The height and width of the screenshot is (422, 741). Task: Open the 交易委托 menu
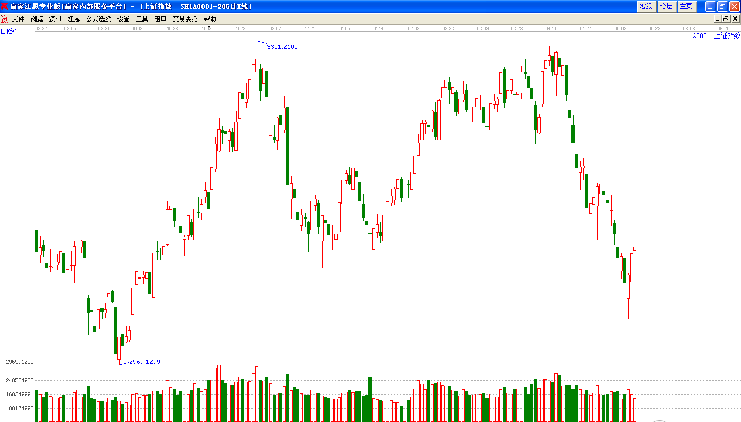pyautogui.click(x=186, y=19)
